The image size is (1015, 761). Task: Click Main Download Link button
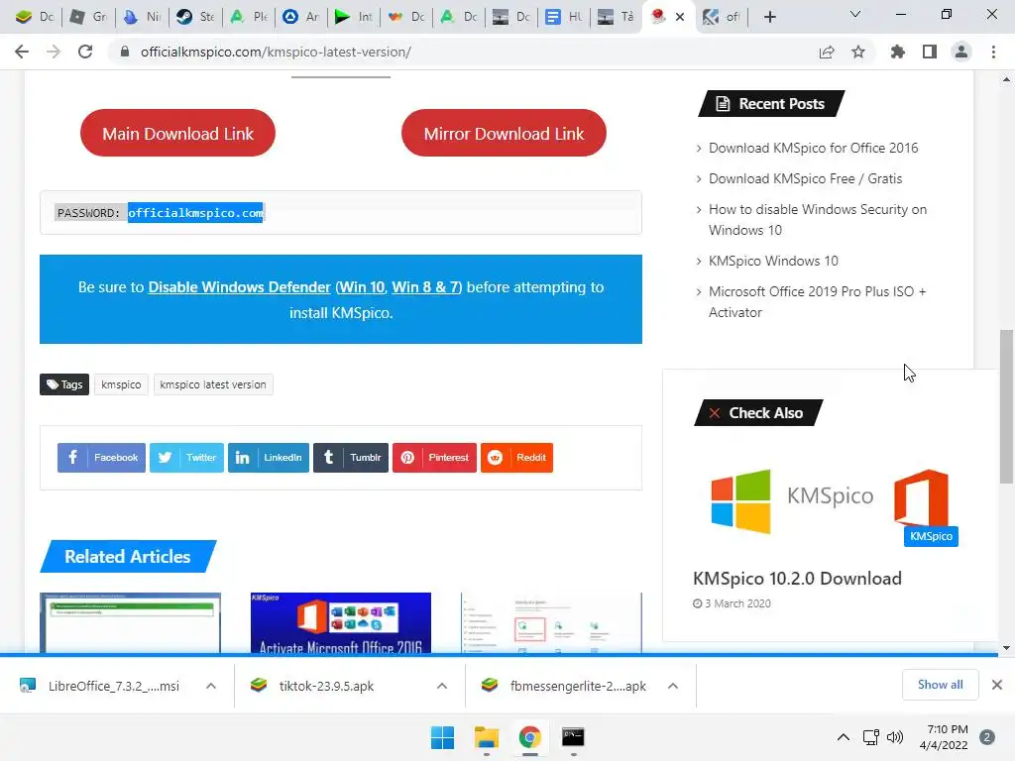click(x=178, y=134)
